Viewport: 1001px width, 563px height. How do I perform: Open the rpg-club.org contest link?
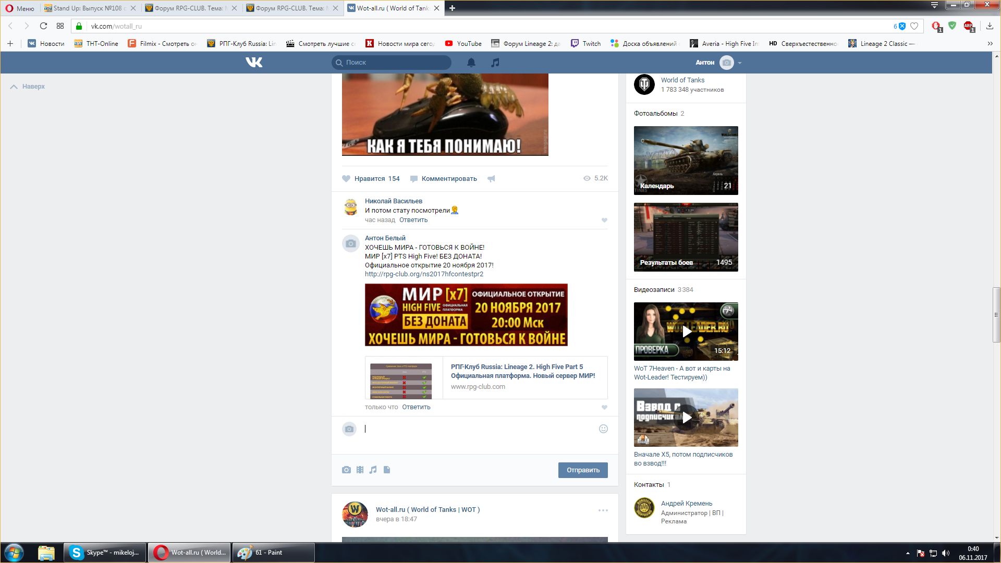tap(424, 274)
